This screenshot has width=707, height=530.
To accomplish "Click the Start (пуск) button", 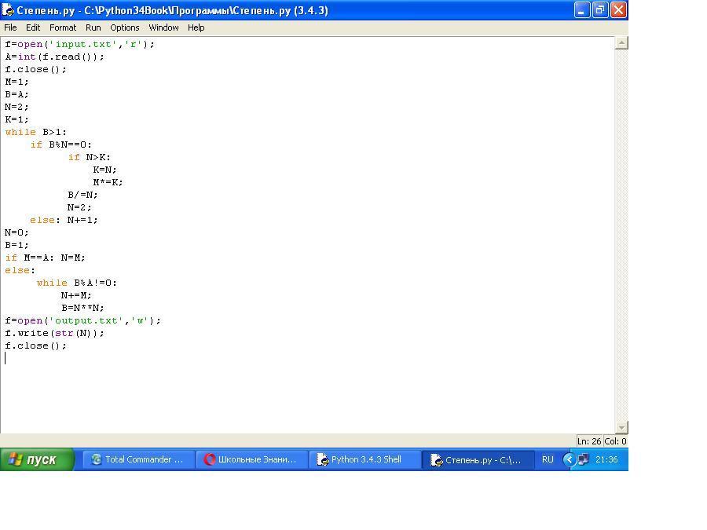I will click(36, 459).
